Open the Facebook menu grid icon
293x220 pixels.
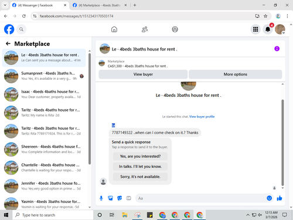coord(255,29)
